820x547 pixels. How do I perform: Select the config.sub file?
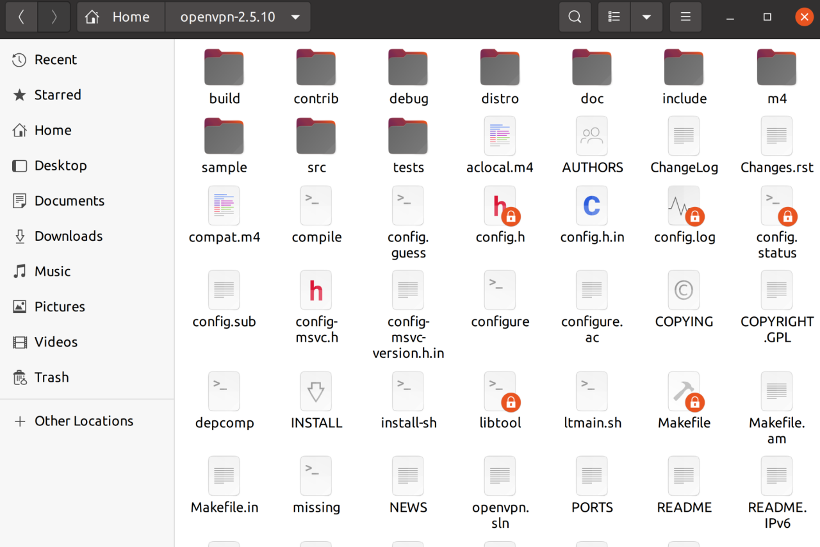pos(224,300)
